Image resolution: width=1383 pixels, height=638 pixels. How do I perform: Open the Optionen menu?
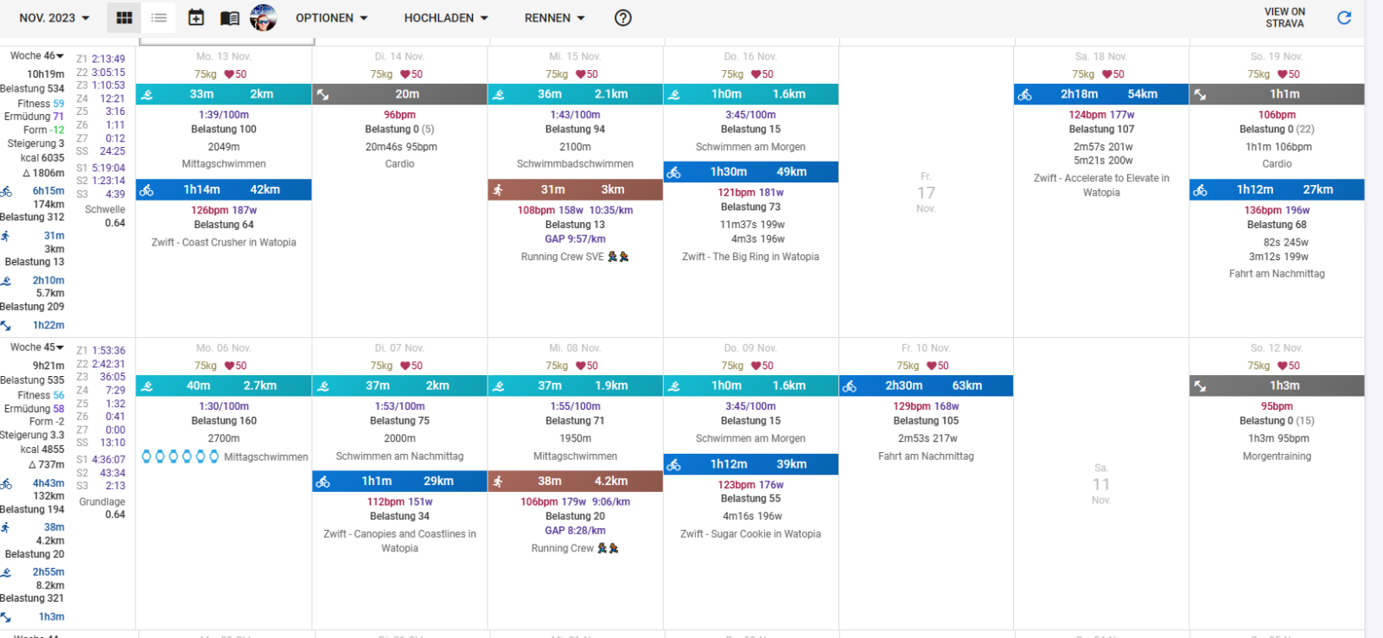pos(331,17)
